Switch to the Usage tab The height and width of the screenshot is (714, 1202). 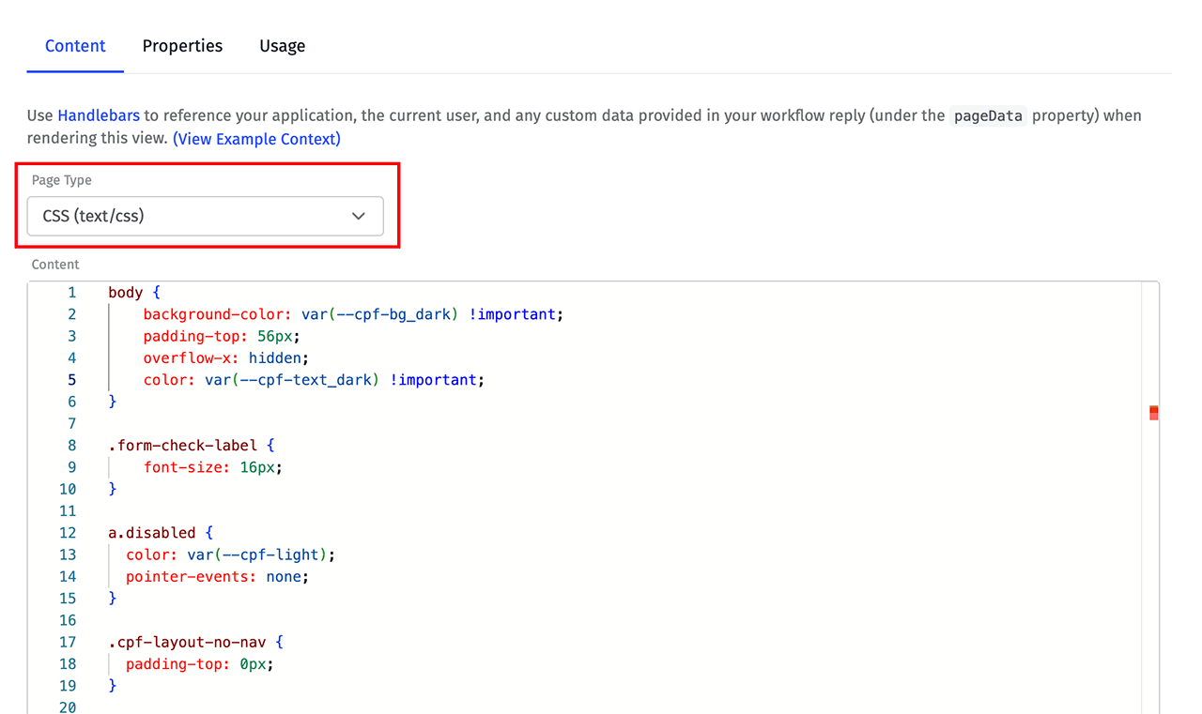(x=282, y=45)
